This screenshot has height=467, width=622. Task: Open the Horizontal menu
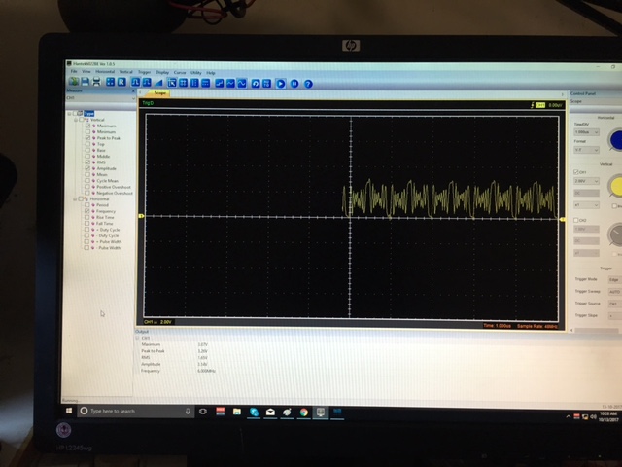coord(105,72)
